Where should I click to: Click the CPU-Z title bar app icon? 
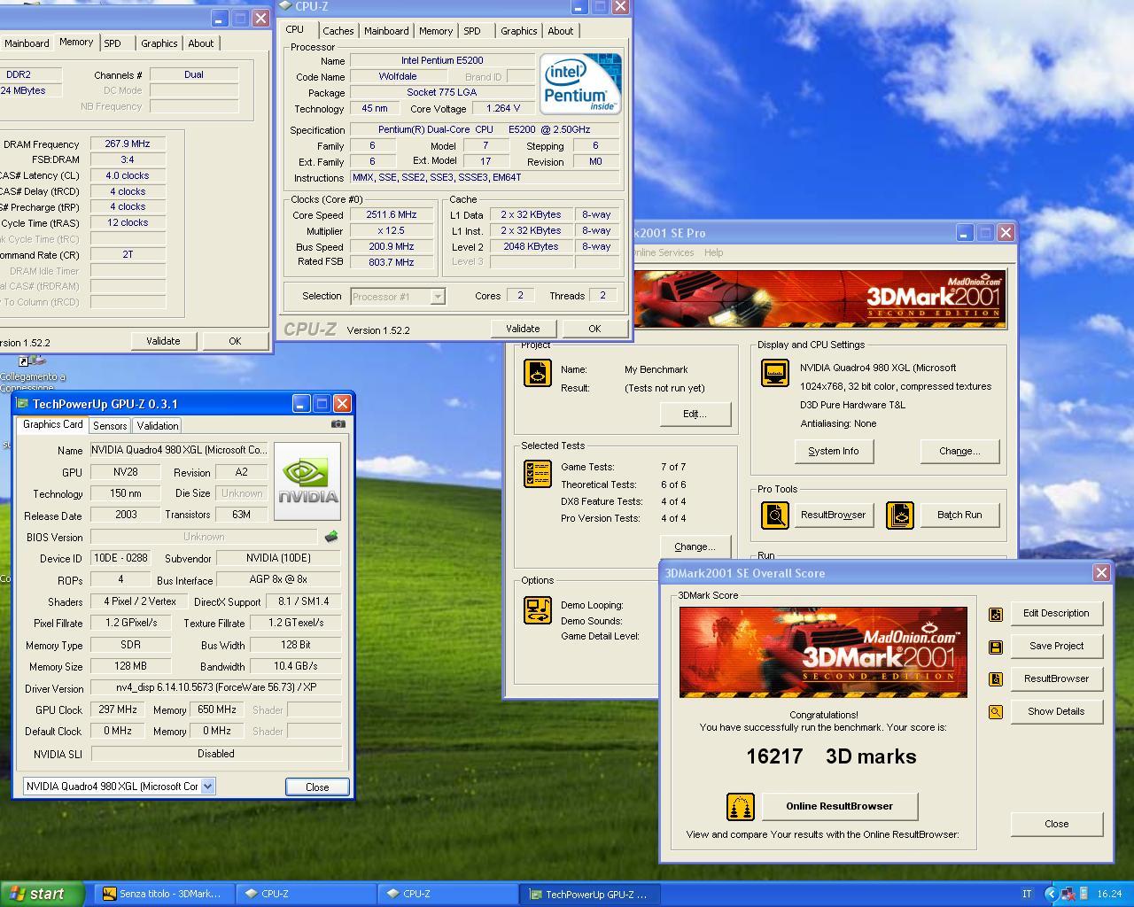(x=285, y=6)
